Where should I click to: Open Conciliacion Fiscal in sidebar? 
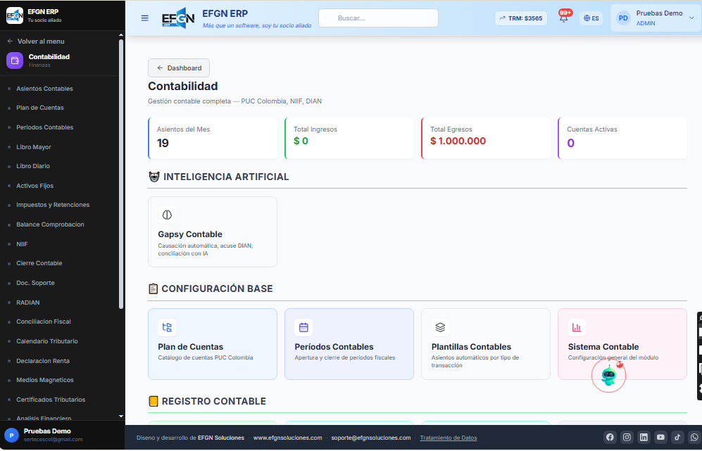click(44, 322)
